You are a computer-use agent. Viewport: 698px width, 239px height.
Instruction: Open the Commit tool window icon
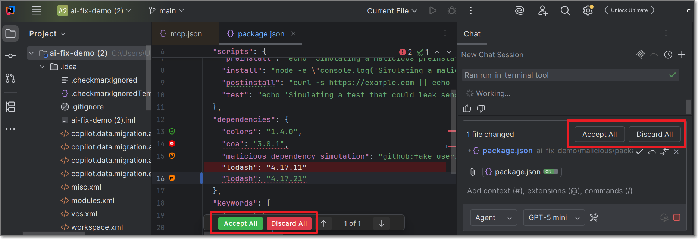(x=10, y=56)
